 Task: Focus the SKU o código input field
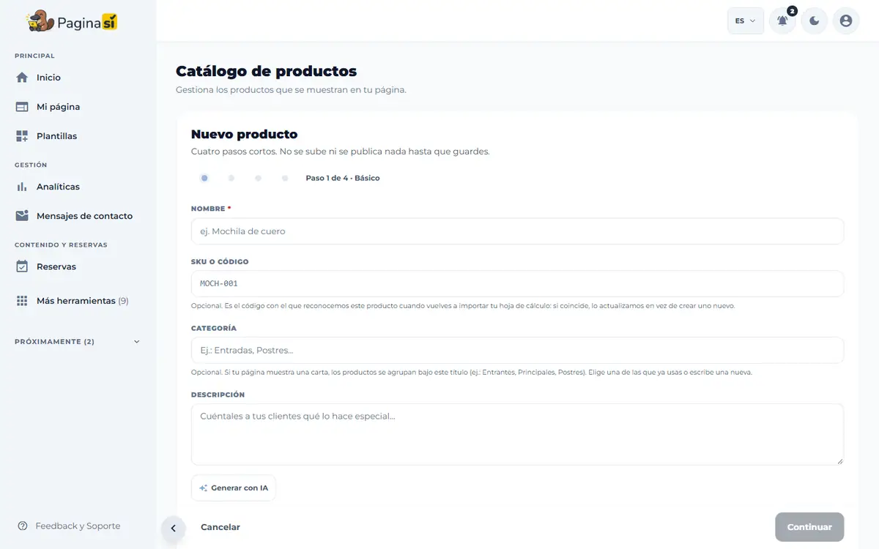click(517, 284)
